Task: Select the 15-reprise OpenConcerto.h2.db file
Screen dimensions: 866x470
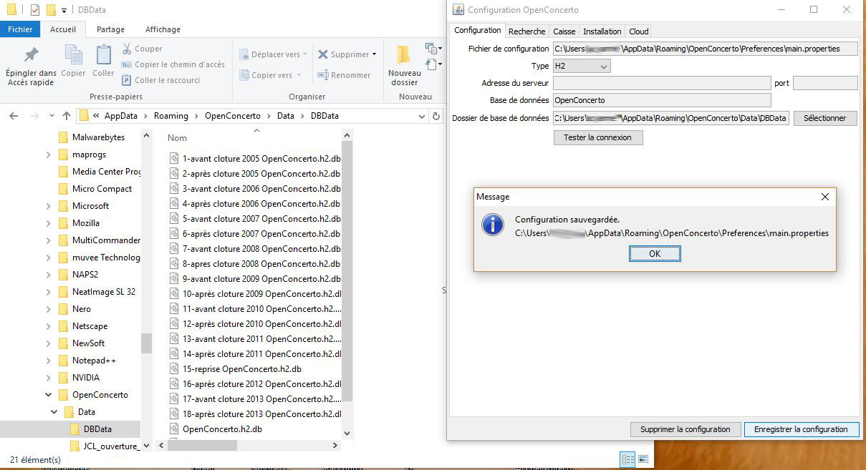Action: pyautogui.click(x=241, y=369)
